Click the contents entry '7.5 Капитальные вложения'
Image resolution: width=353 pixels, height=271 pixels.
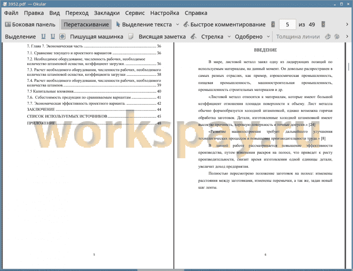pyautogui.click(x=94, y=92)
